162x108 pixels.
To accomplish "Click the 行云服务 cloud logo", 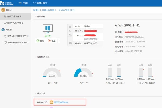I will [7, 3].
